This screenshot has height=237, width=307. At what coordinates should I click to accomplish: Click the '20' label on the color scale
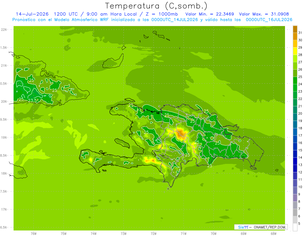tap(300, 114)
